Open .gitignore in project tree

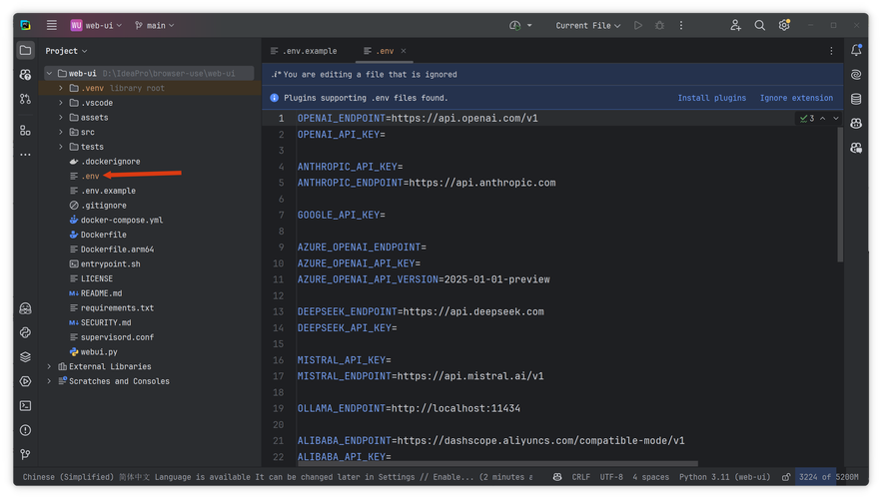[104, 206]
